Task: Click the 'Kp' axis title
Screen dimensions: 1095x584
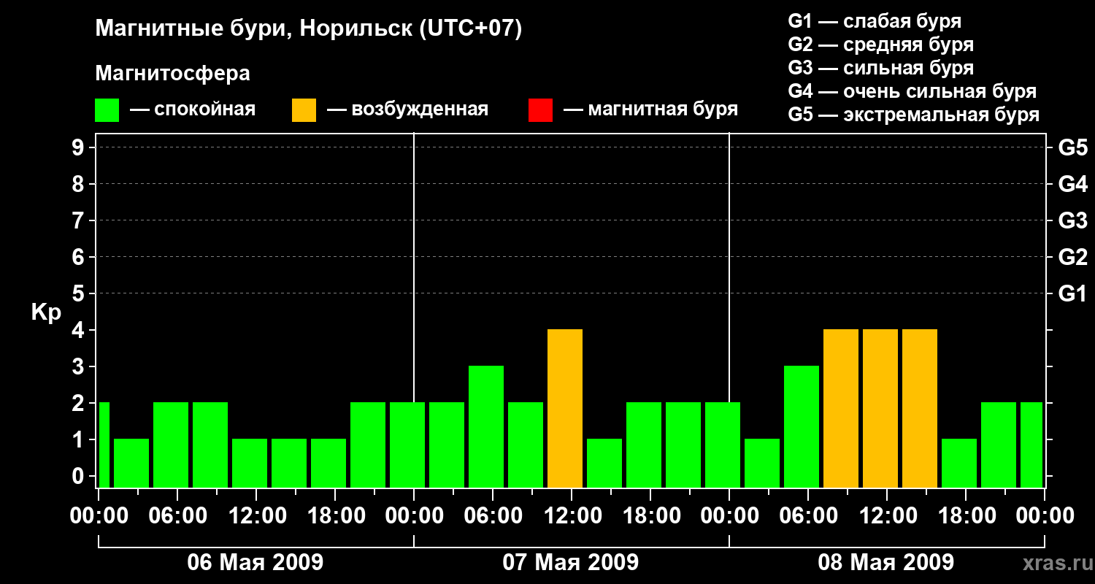Action: tap(46, 312)
